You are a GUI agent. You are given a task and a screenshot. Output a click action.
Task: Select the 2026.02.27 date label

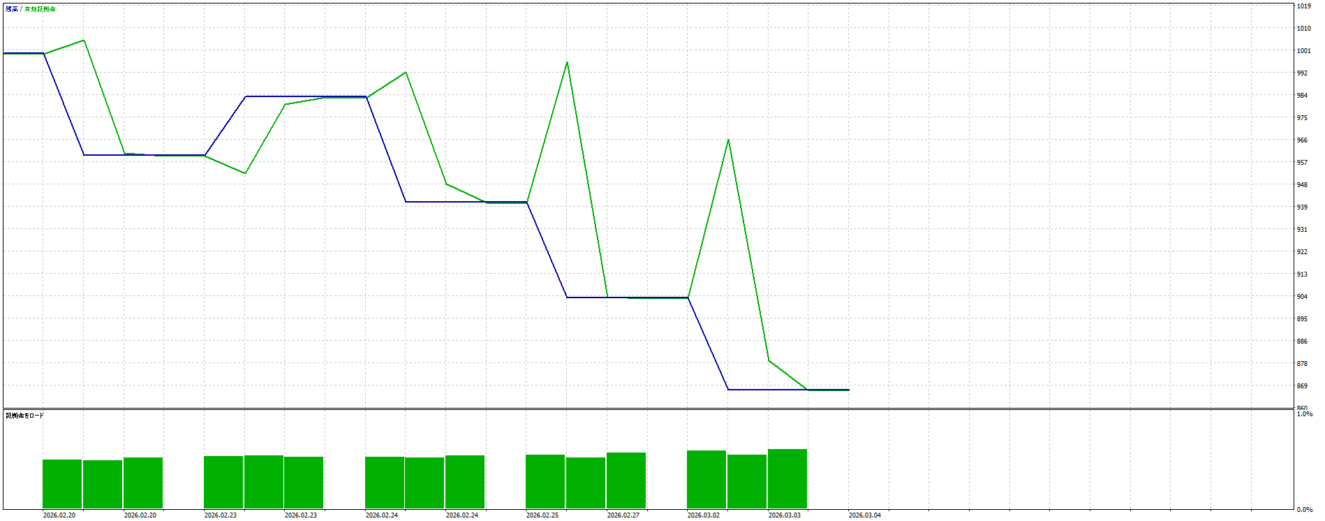(623, 515)
